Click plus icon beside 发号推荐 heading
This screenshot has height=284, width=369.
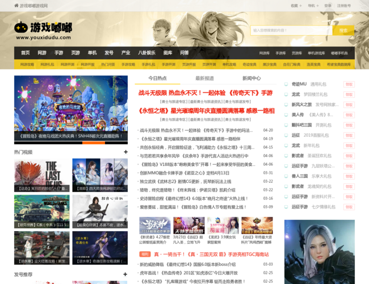pyautogui.click(x=125, y=274)
